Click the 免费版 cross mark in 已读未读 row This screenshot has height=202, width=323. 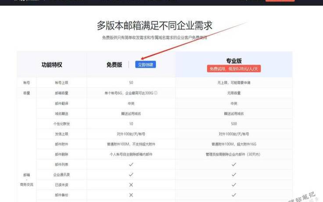[131, 185]
